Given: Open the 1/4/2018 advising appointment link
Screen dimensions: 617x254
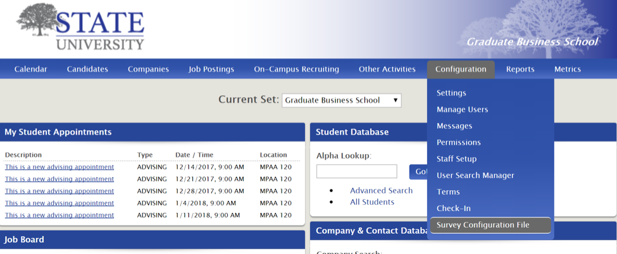Looking at the screenshot, I should (59, 203).
